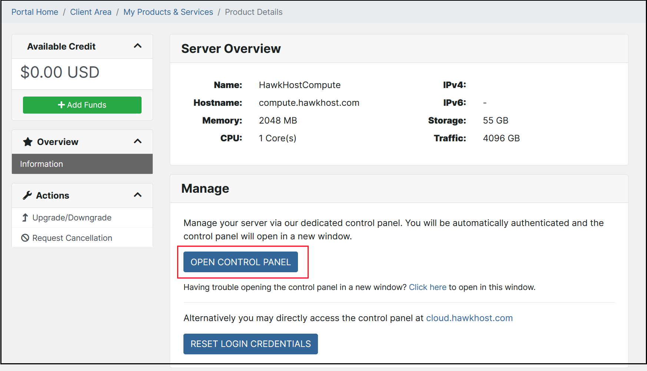
Task: Visit the cloud.hawkhost.com link
Action: [x=469, y=318]
